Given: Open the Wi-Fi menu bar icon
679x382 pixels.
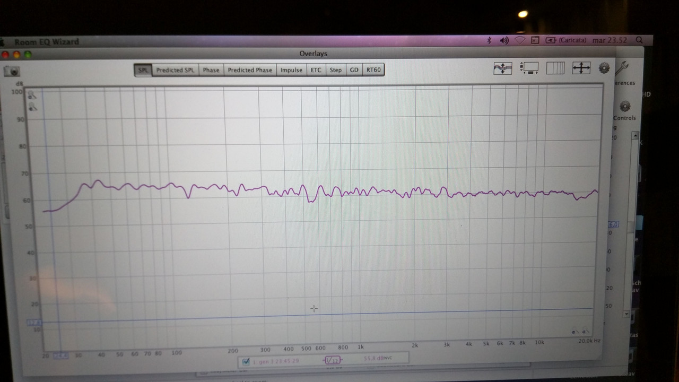Looking at the screenshot, I should click(x=520, y=40).
